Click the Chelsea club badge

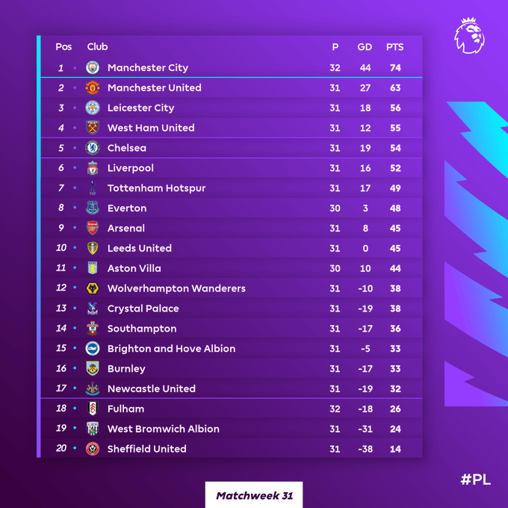click(x=93, y=148)
